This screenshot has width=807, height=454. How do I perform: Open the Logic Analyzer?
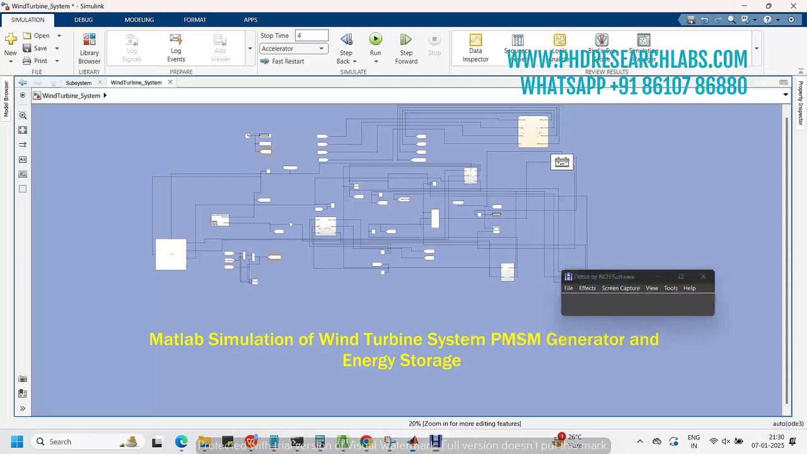tap(559, 48)
